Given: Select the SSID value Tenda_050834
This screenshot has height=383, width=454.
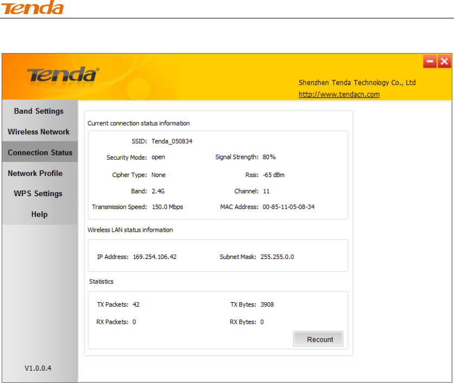Looking at the screenshot, I should 172,141.
